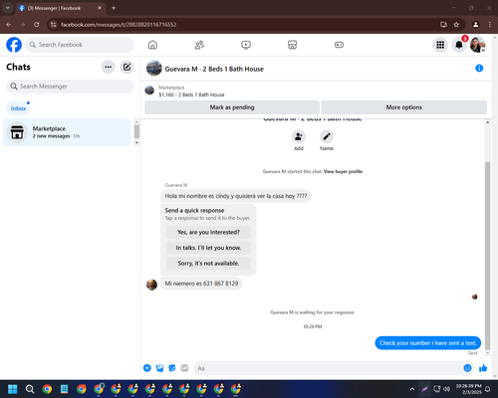The image size is (498, 398).
Task: Open Windows Start menu
Action: pos(13,389)
